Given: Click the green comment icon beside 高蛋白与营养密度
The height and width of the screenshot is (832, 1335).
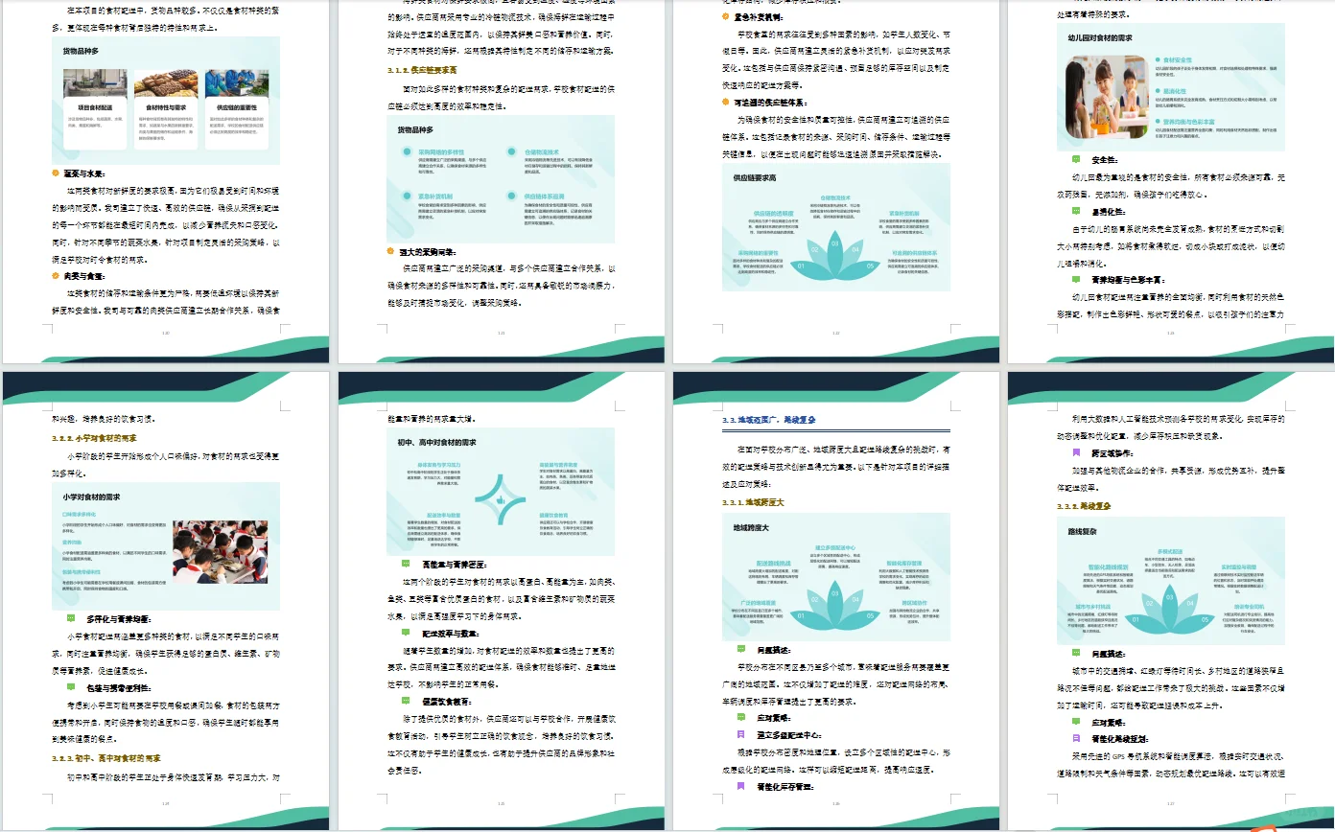Looking at the screenshot, I should [x=407, y=564].
